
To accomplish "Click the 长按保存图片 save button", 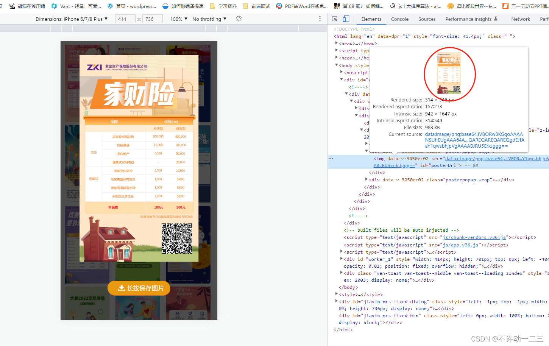I will (x=139, y=288).
